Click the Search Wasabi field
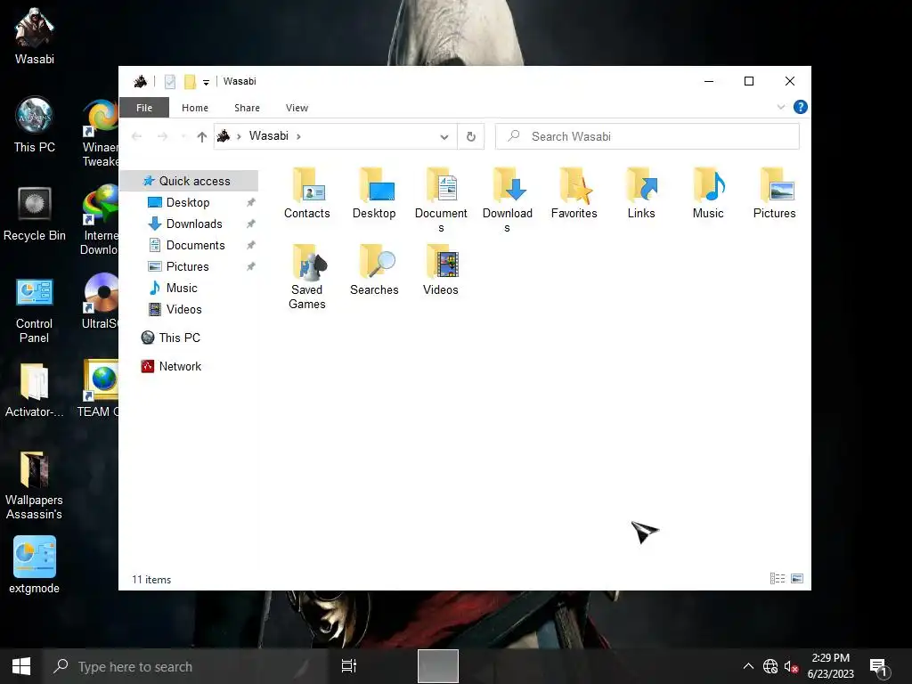The width and height of the screenshot is (912, 684). (x=647, y=136)
